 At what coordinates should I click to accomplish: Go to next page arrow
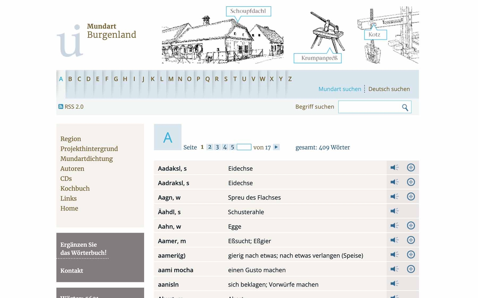[x=276, y=147]
